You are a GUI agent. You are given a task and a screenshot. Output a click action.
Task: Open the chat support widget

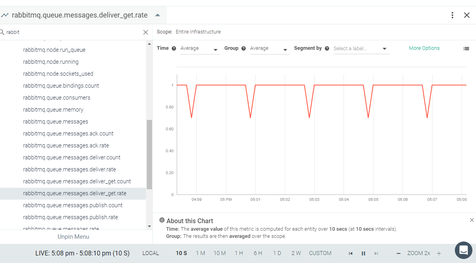pos(464,250)
